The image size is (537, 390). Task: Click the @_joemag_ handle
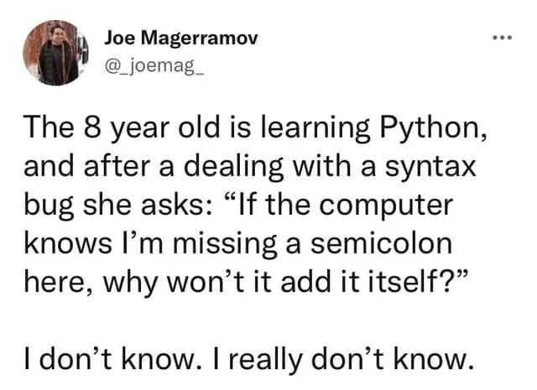point(154,66)
